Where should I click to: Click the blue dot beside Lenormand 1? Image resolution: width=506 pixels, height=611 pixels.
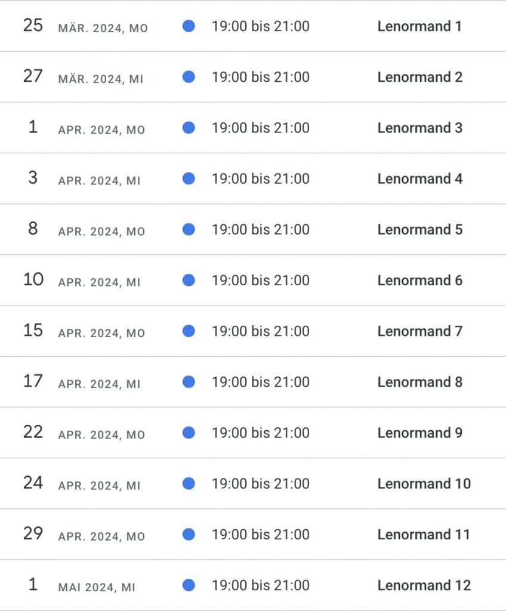(189, 26)
